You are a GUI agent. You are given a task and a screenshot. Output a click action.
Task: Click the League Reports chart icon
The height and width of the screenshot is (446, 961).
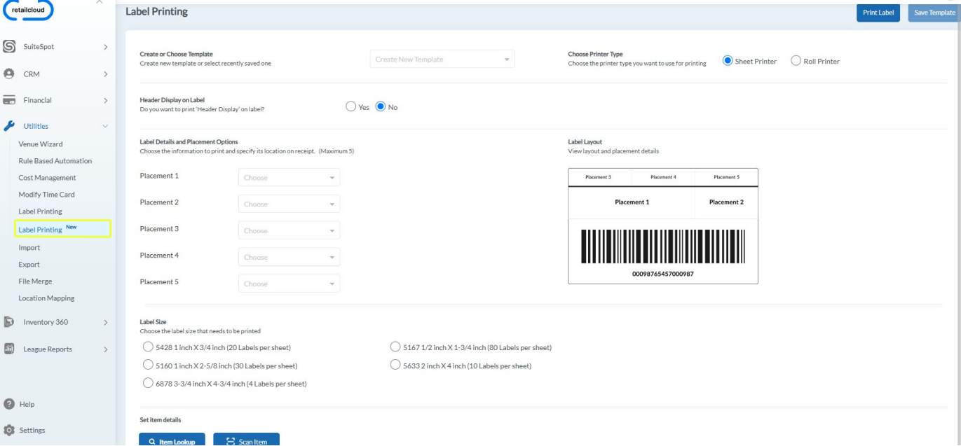tap(9, 349)
